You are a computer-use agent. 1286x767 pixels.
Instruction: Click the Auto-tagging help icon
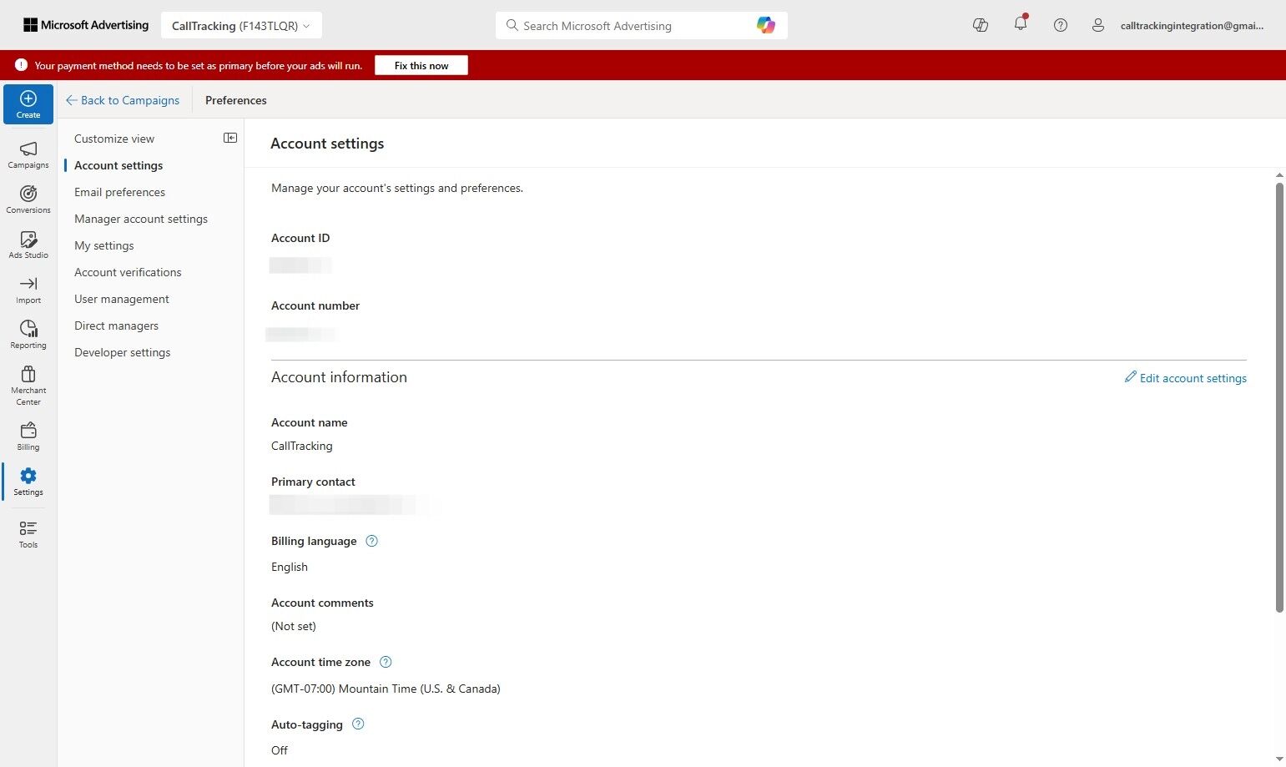pos(358,724)
